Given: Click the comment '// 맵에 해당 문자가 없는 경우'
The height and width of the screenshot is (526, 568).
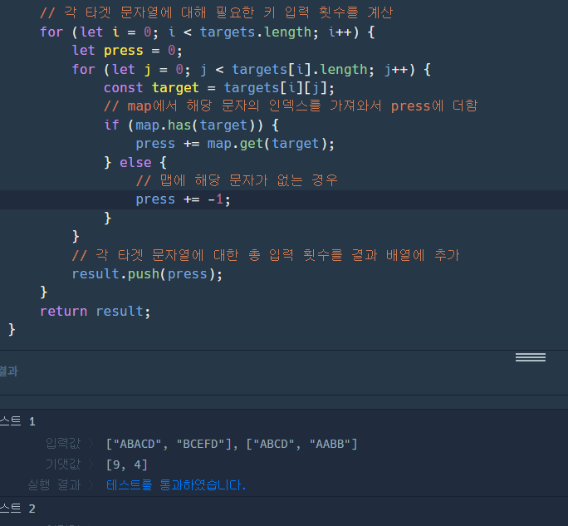Looking at the screenshot, I should tap(237, 180).
